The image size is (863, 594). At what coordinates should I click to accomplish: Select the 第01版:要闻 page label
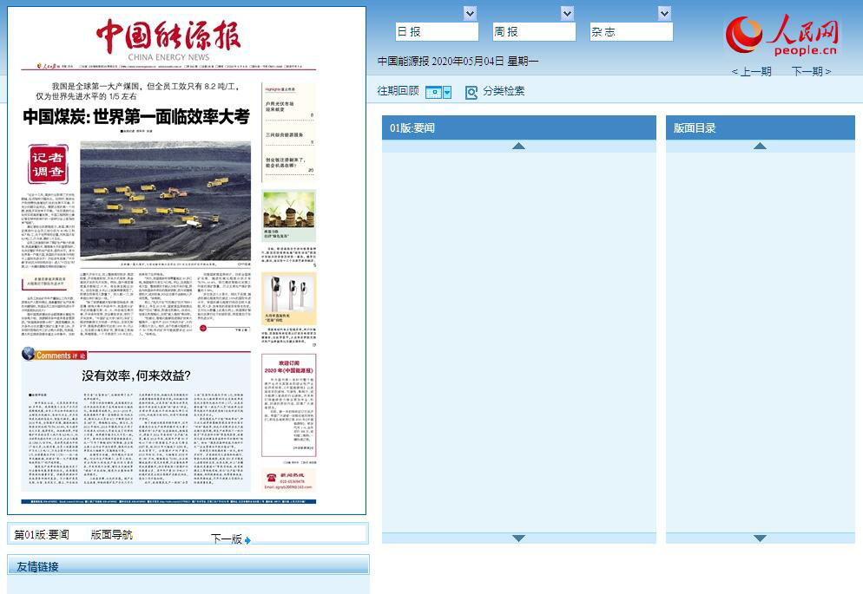(42, 535)
